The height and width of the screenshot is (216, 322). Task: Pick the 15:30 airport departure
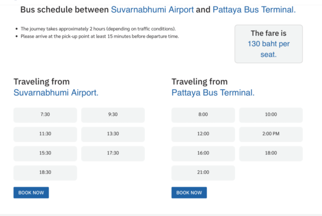tap(45, 154)
